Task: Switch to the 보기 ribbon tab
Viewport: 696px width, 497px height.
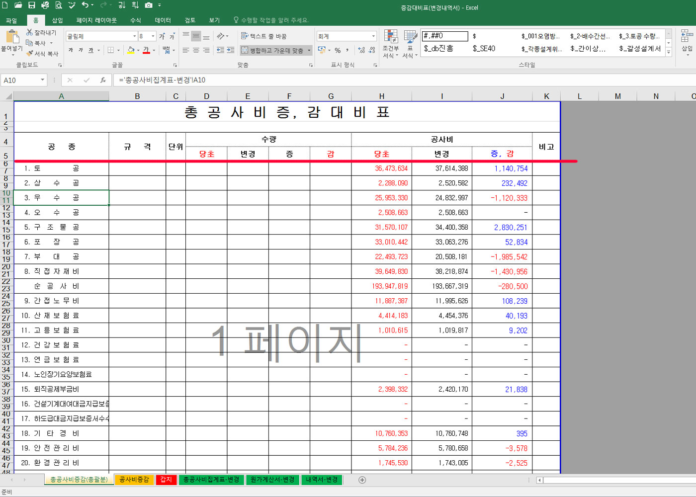Action: (214, 20)
